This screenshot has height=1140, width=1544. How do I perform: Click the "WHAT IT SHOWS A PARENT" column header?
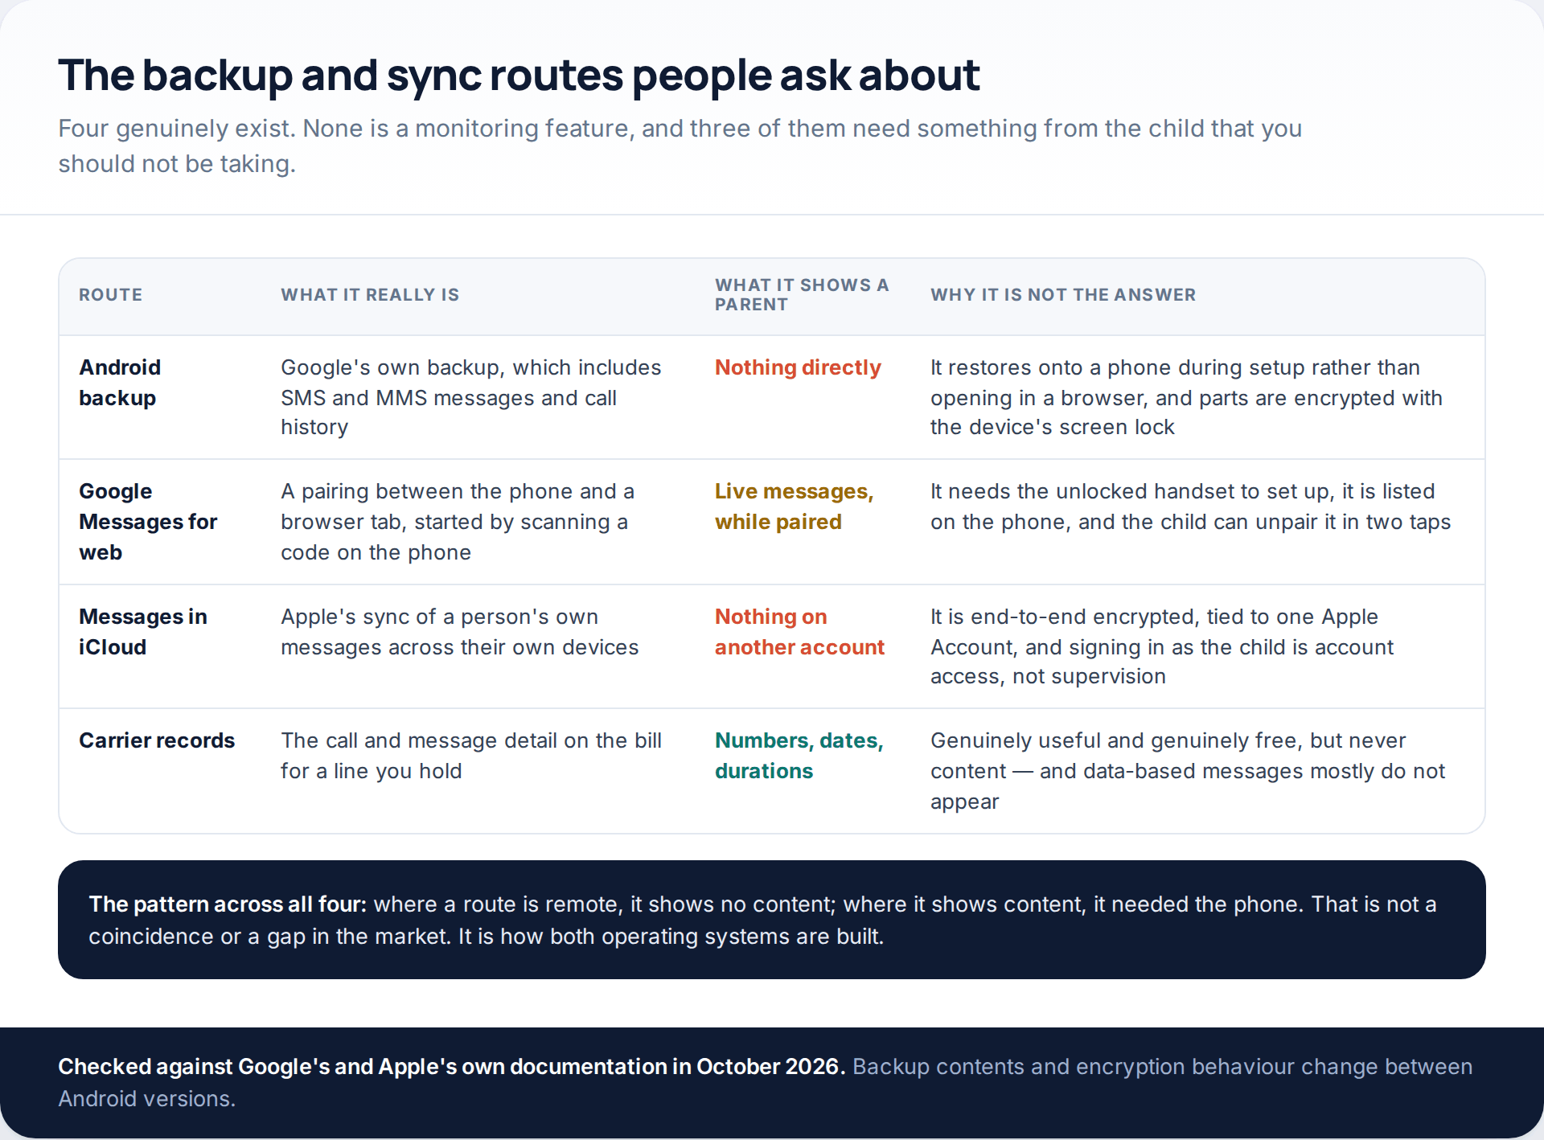click(x=802, y=295)
